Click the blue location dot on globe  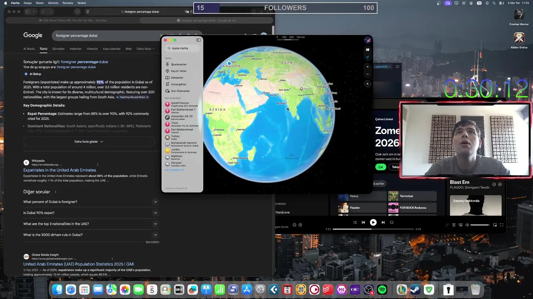(229, 64)
